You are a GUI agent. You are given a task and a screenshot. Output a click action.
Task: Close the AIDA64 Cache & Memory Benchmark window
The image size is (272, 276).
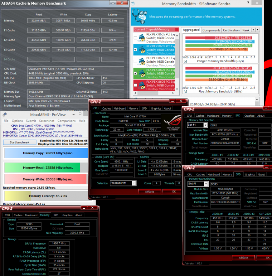(122, 3)
